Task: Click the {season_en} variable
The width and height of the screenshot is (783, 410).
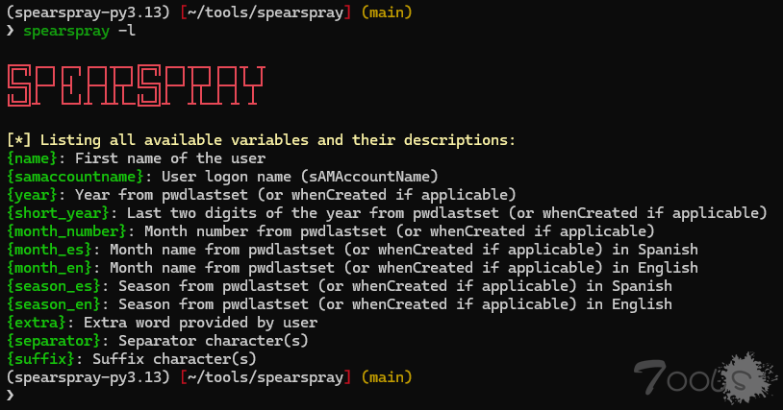Action: (58, 304)
